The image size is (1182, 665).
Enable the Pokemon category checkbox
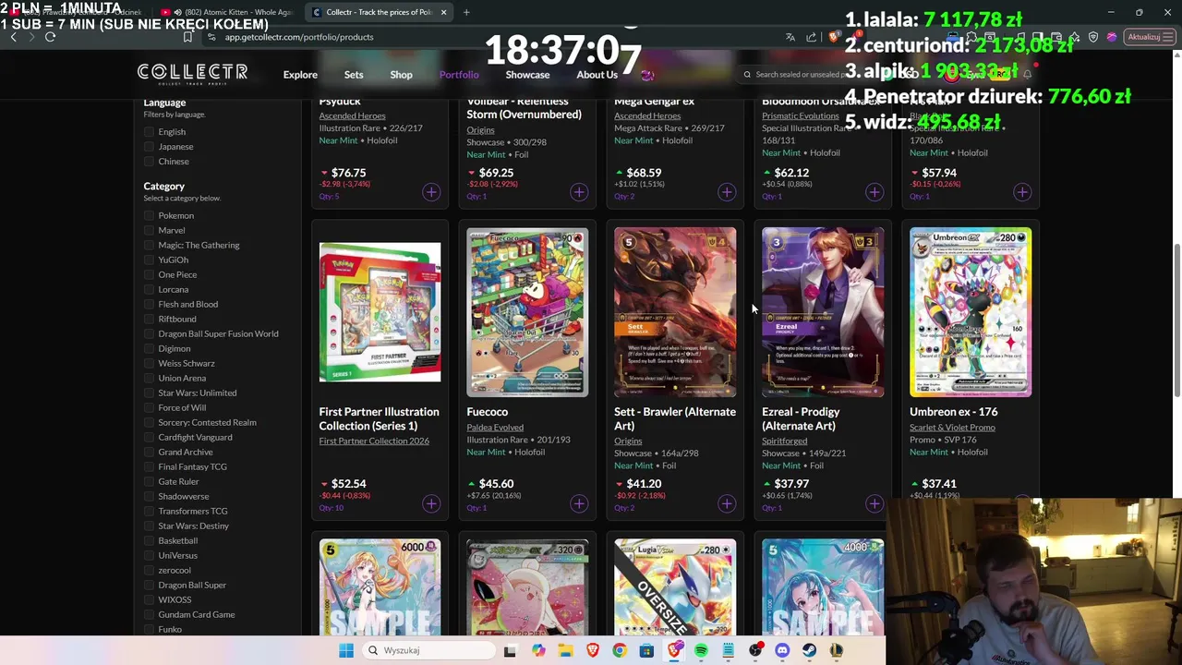pos(149,216)
